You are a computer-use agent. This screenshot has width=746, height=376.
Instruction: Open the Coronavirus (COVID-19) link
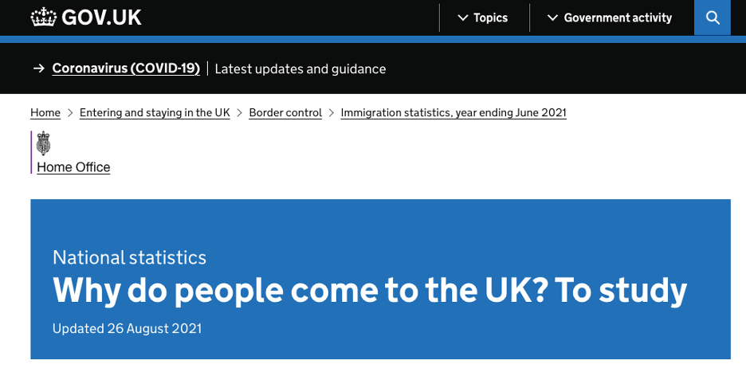tap(126, 69)
